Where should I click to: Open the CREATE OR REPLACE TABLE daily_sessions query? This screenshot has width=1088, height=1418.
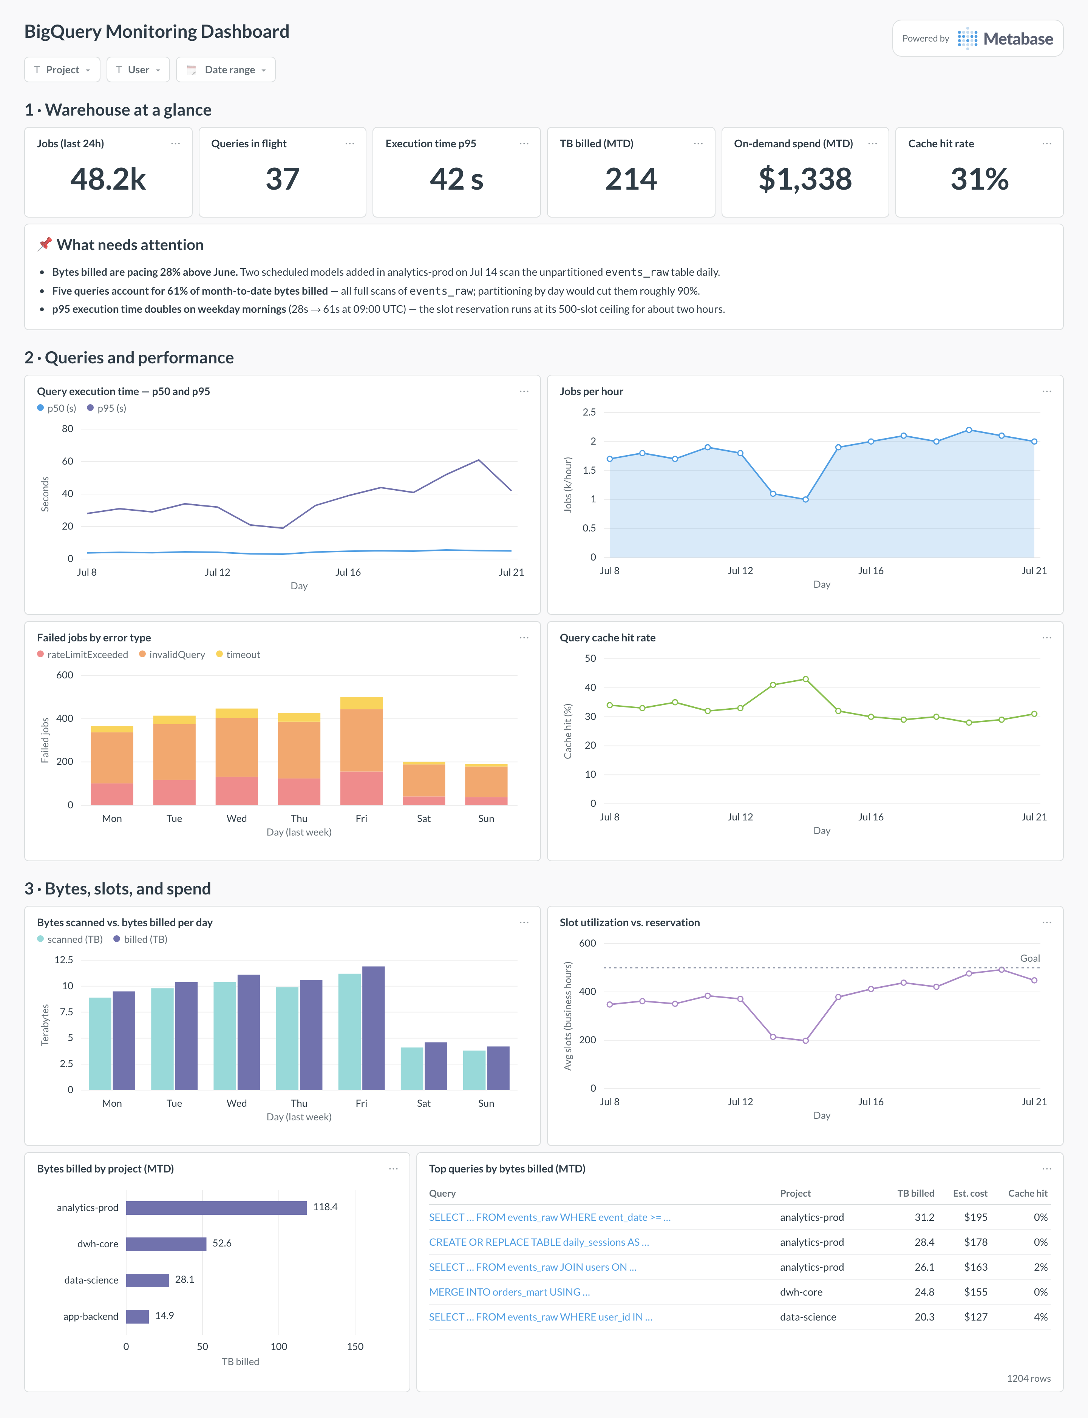(539, 1242)
